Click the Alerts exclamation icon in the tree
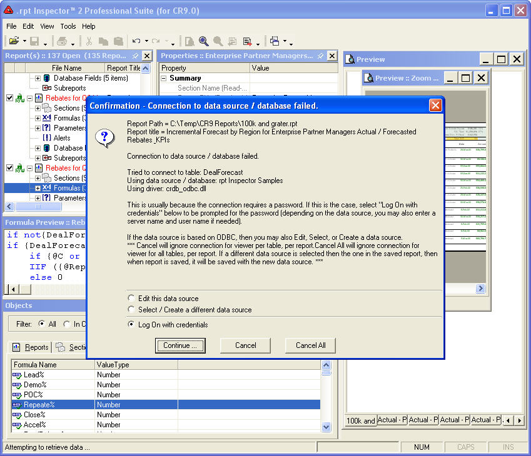The image size is (531, 456). pyautogui.click(x=47, y=138)
